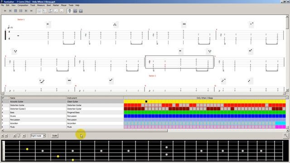The image size is (290, 163).
Task: Toggle the compact view toolbar icon
Action: (x=62, y=11)
